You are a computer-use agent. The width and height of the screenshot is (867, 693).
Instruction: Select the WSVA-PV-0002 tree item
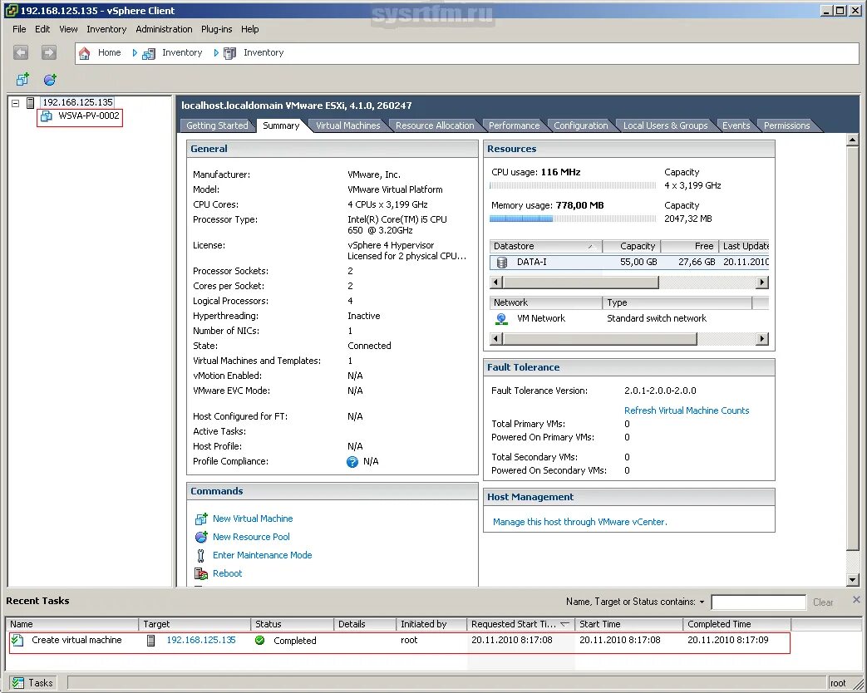[88, 116]
